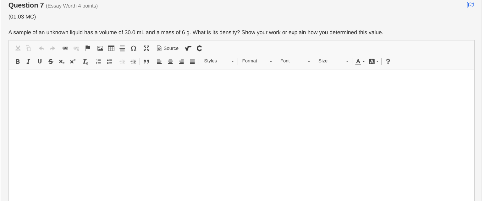Insert an image into the essay
485x201 pixels.
100,48
